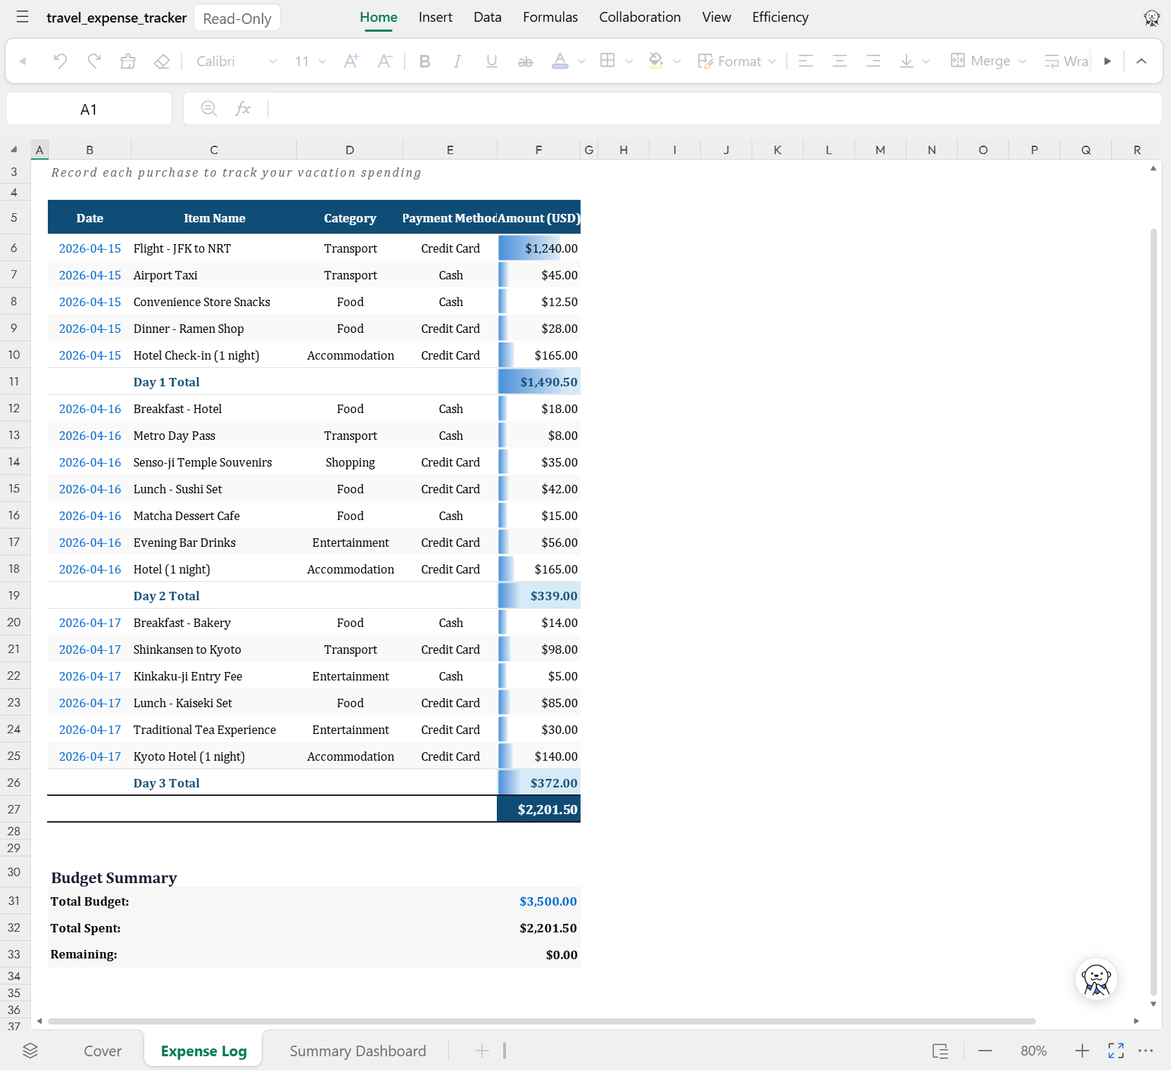Toggle underline formatting

pos(492,61)
